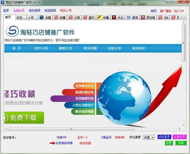Expand the 优化速度 dropdown showing 中速
This screenshot has height=154, width=190.
tap(149, 138)
